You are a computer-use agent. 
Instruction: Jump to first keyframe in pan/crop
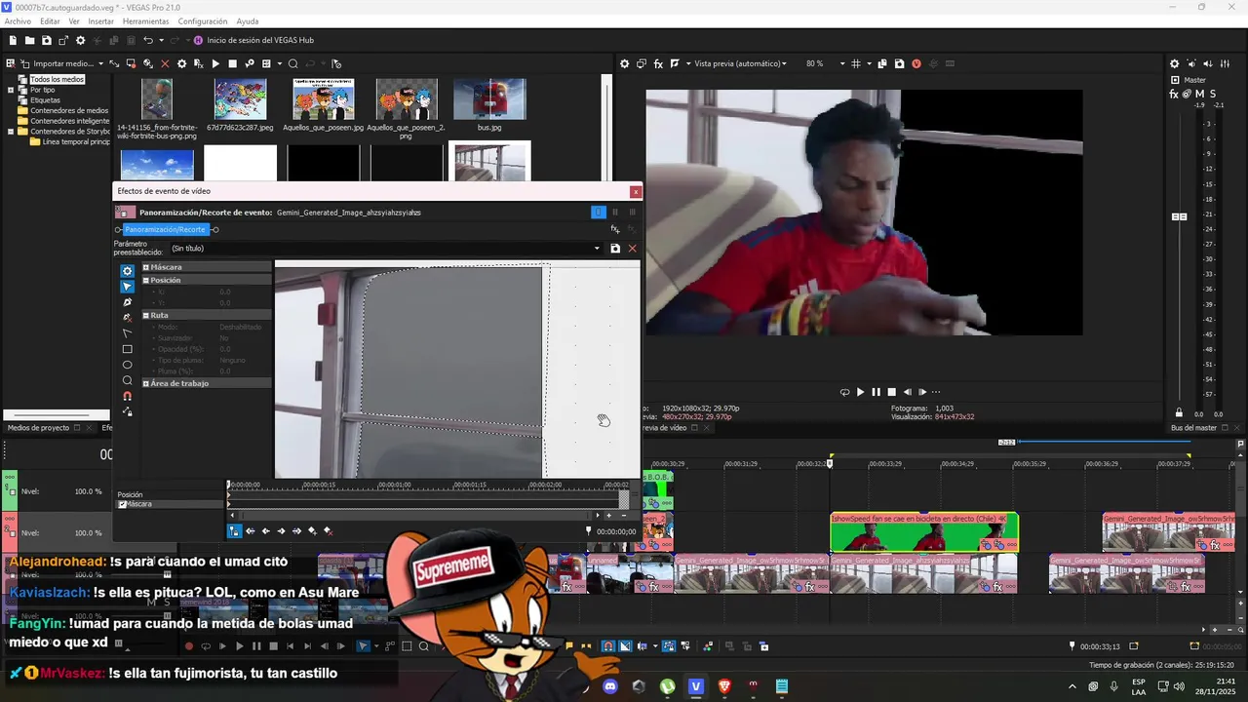point(251,531)
